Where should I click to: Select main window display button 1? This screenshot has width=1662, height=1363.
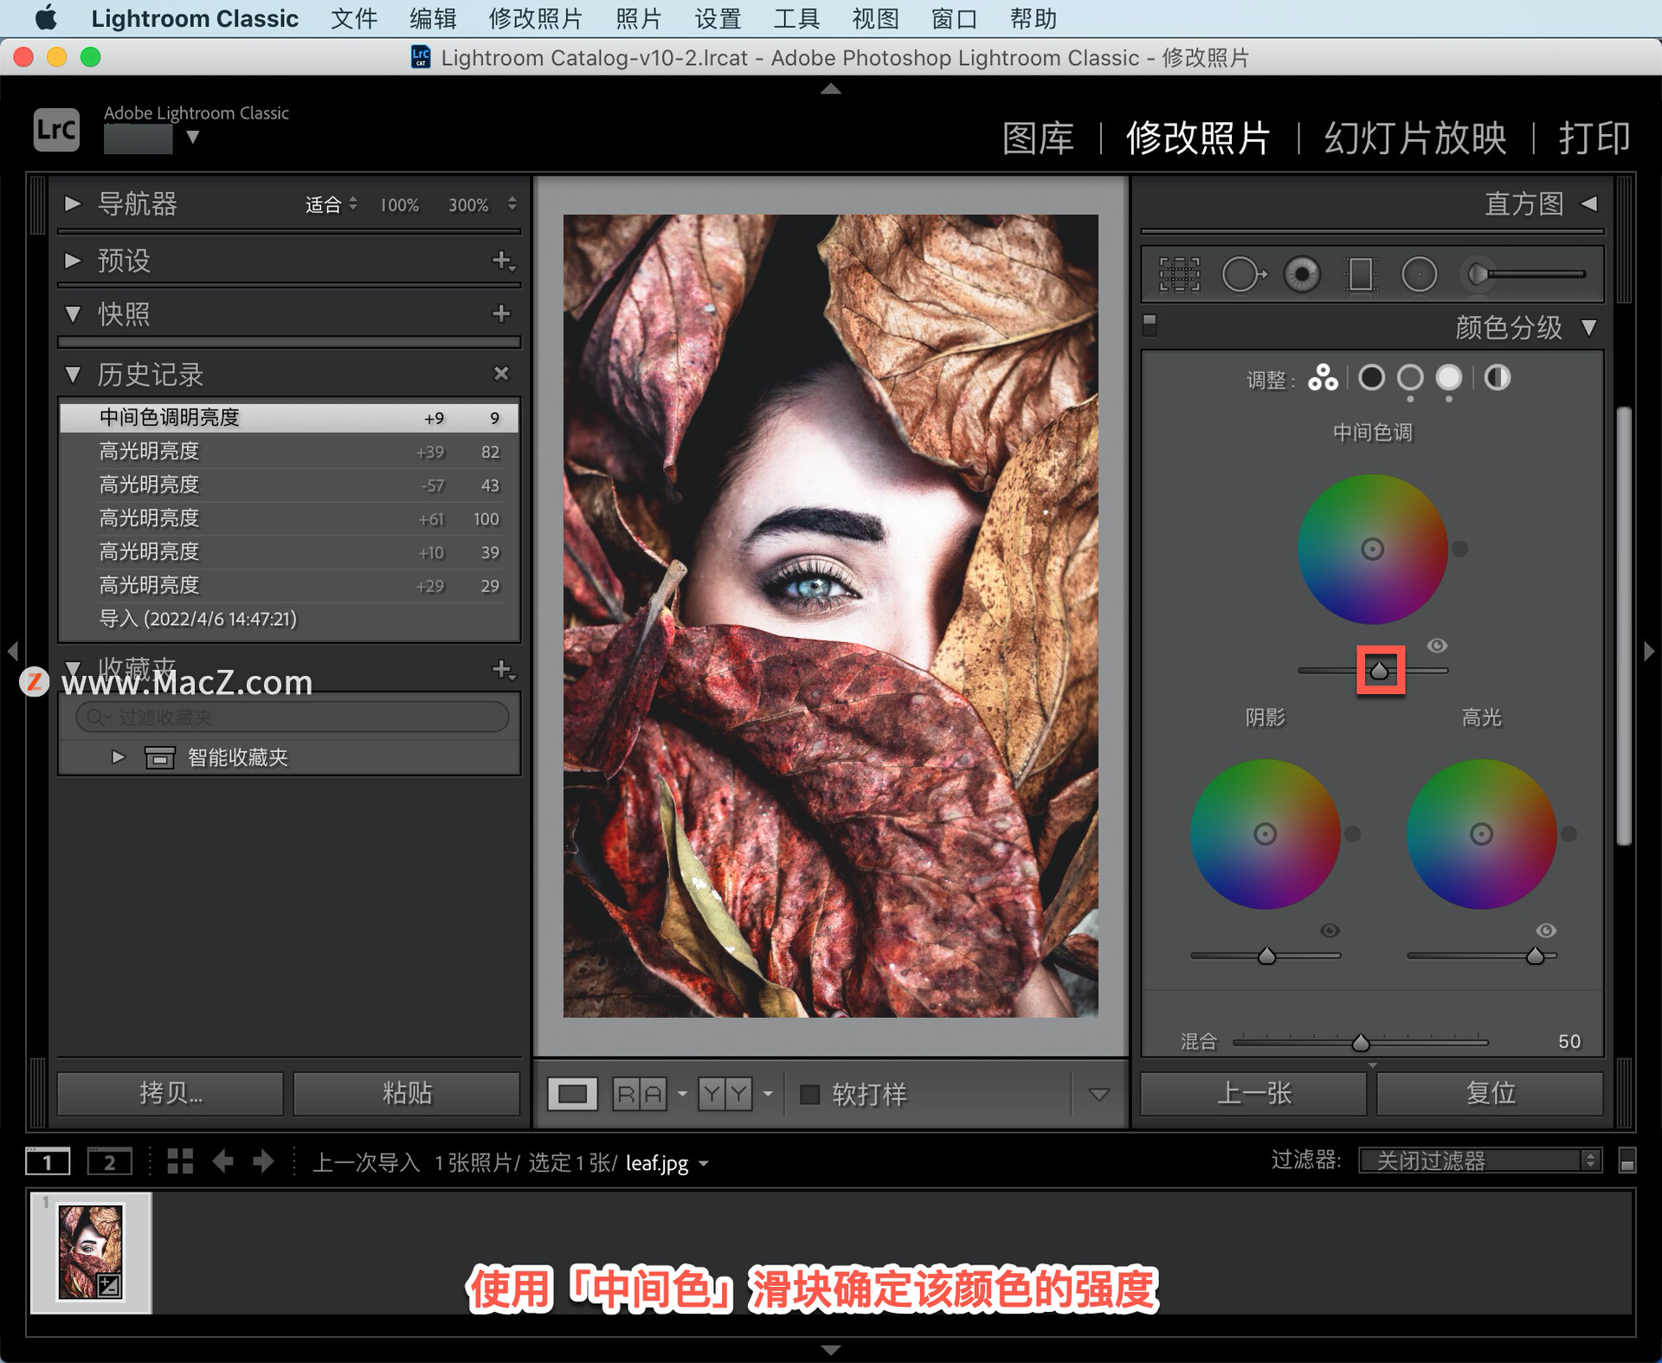coord(48,1161)
